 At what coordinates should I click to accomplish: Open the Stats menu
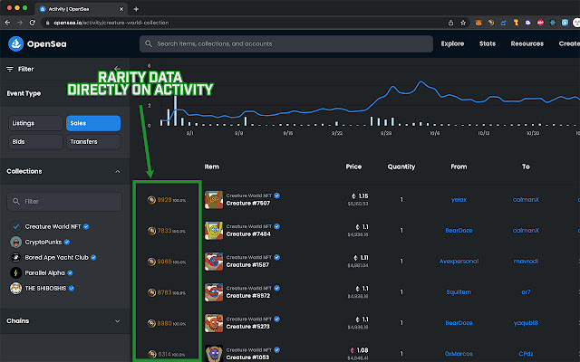point(488,43)
